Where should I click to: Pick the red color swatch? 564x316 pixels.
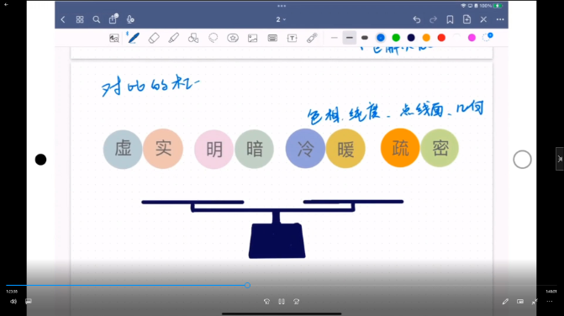tap(441, 38)
